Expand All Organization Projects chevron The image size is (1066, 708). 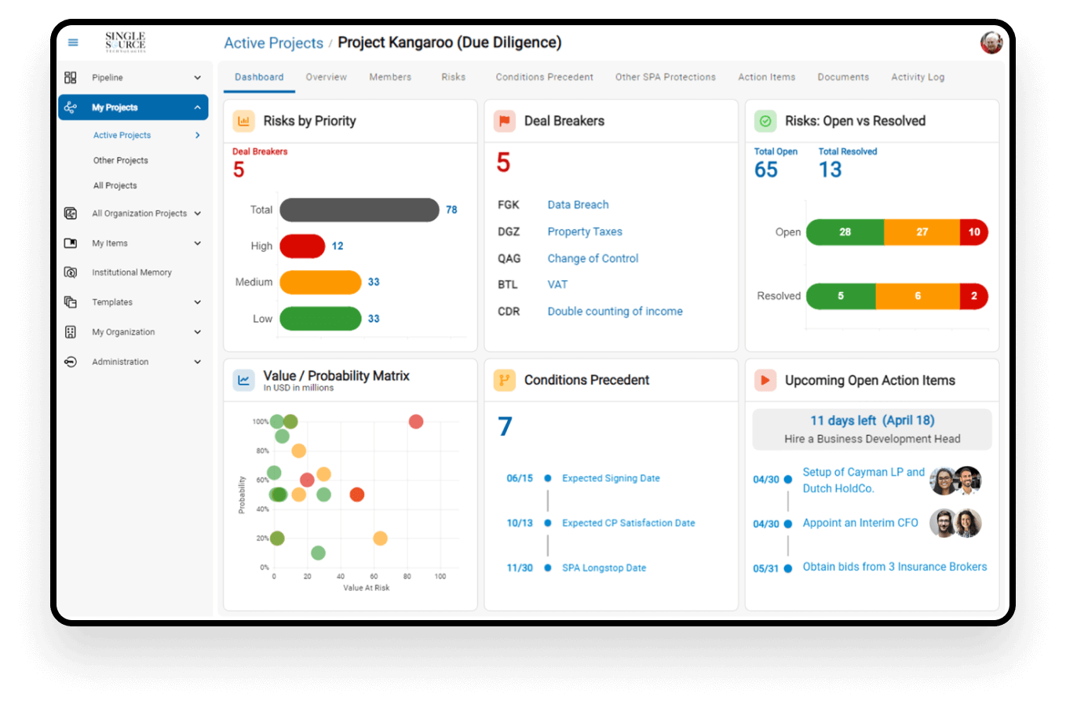[197, 213]
